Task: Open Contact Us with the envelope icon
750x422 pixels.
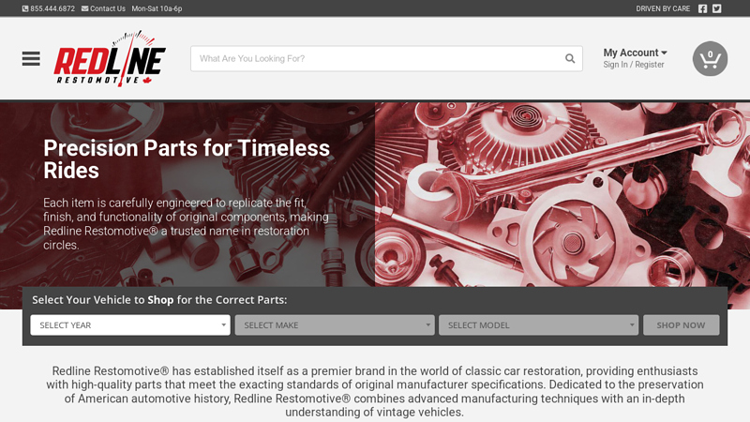Action: (103, 8)
